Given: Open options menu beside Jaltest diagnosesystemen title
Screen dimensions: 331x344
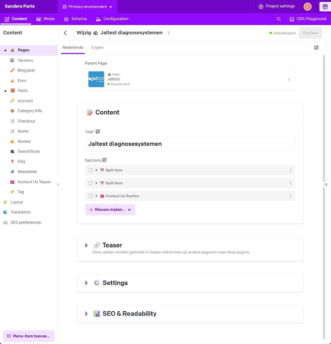Looking at the screenshot, I should tap(169, 33).
